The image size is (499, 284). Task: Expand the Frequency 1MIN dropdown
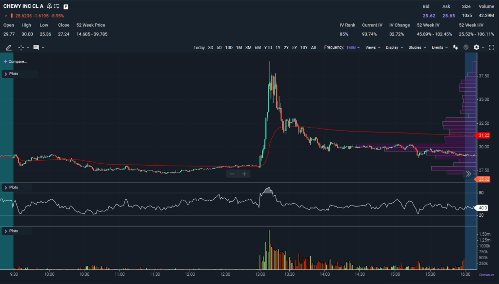click(353, 48)
